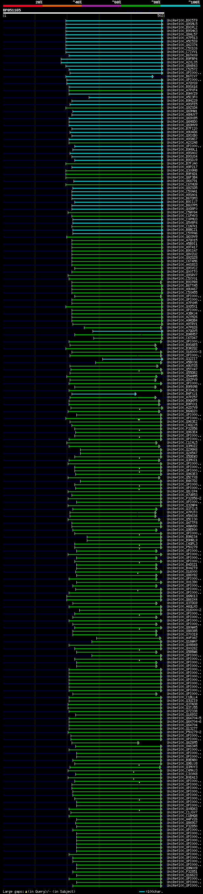Click the UniRef100_Q64704-5 label

coord(184,718)
